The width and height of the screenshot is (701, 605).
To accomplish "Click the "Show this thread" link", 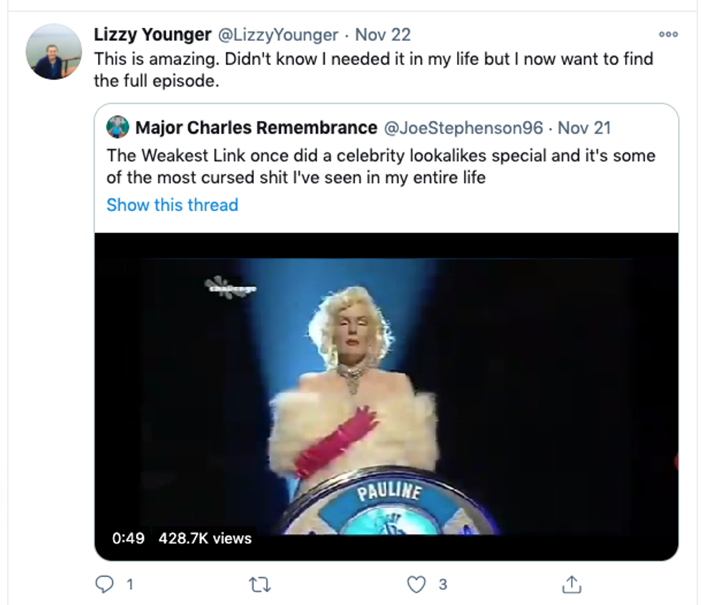I will click(x=172, y=205).
